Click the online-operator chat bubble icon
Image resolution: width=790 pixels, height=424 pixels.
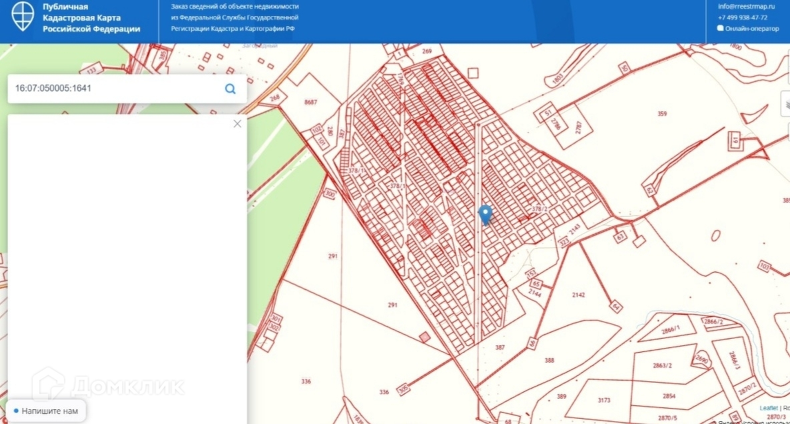721,28
